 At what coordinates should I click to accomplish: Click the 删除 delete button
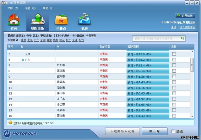[x=155, y=131]
